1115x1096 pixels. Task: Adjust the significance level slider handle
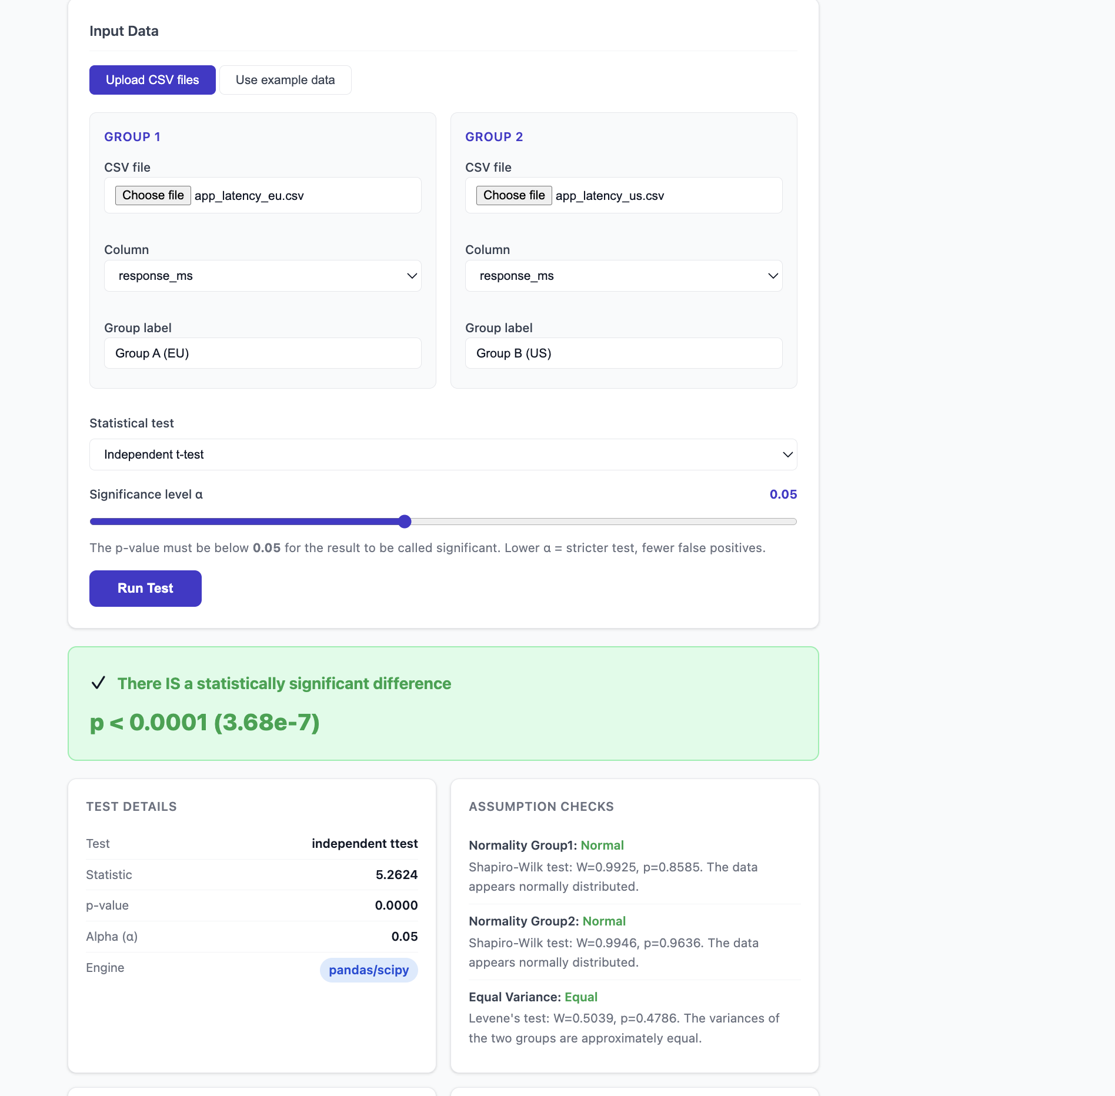405,522
